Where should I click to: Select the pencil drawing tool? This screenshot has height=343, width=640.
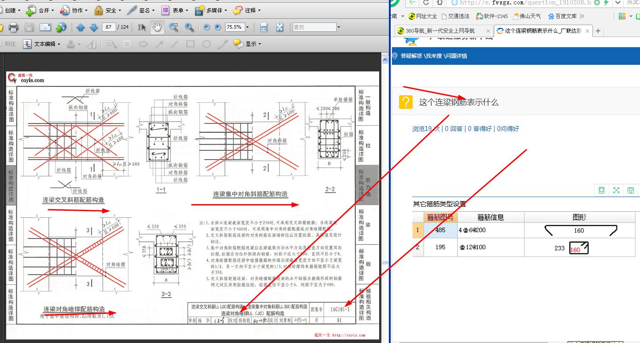point(223,44)
